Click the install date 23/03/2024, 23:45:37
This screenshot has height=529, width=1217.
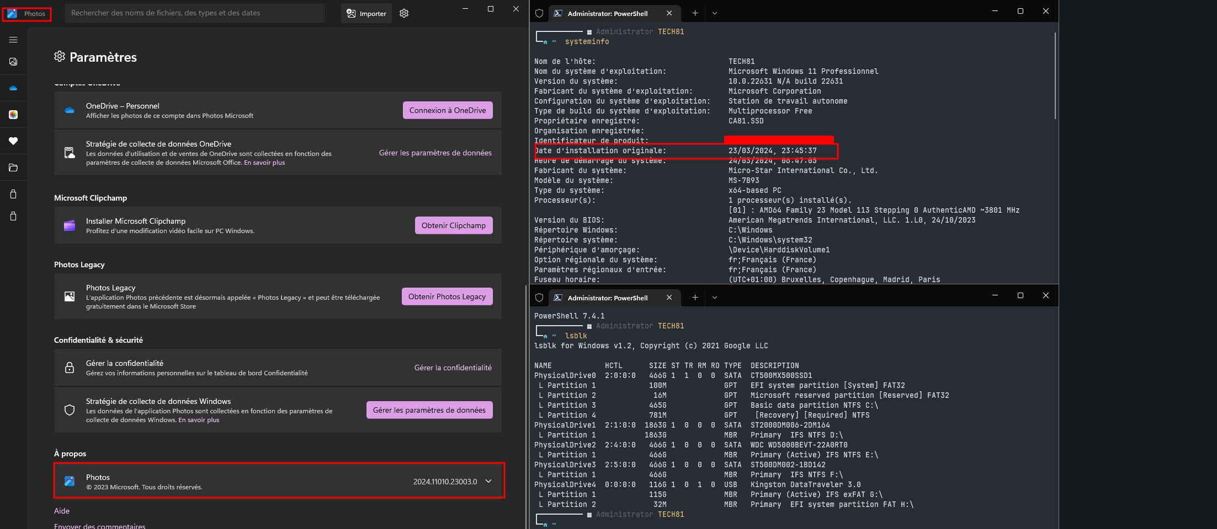tap(772, 150)
